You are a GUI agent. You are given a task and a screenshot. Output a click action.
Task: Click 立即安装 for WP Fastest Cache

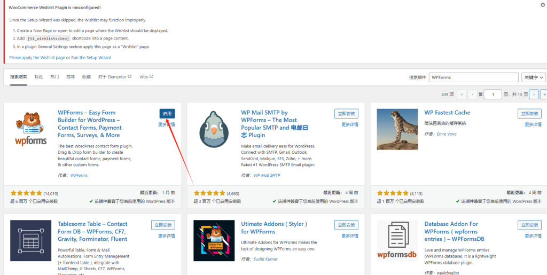529,114
